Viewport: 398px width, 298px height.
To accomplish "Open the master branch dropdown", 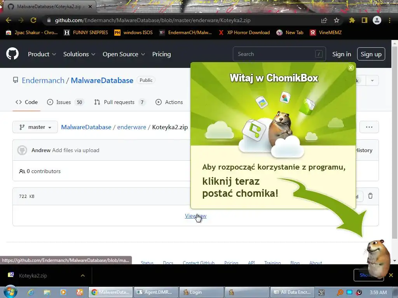I will [x=35, y=127].
